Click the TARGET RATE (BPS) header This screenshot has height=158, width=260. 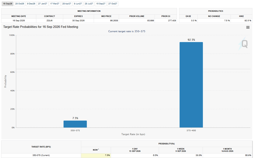(x=41, y=147)
